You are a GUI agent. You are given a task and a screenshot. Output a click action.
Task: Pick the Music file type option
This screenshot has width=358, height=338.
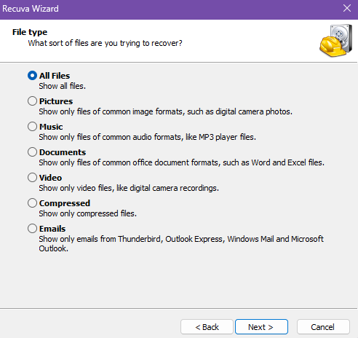point(32,127)
